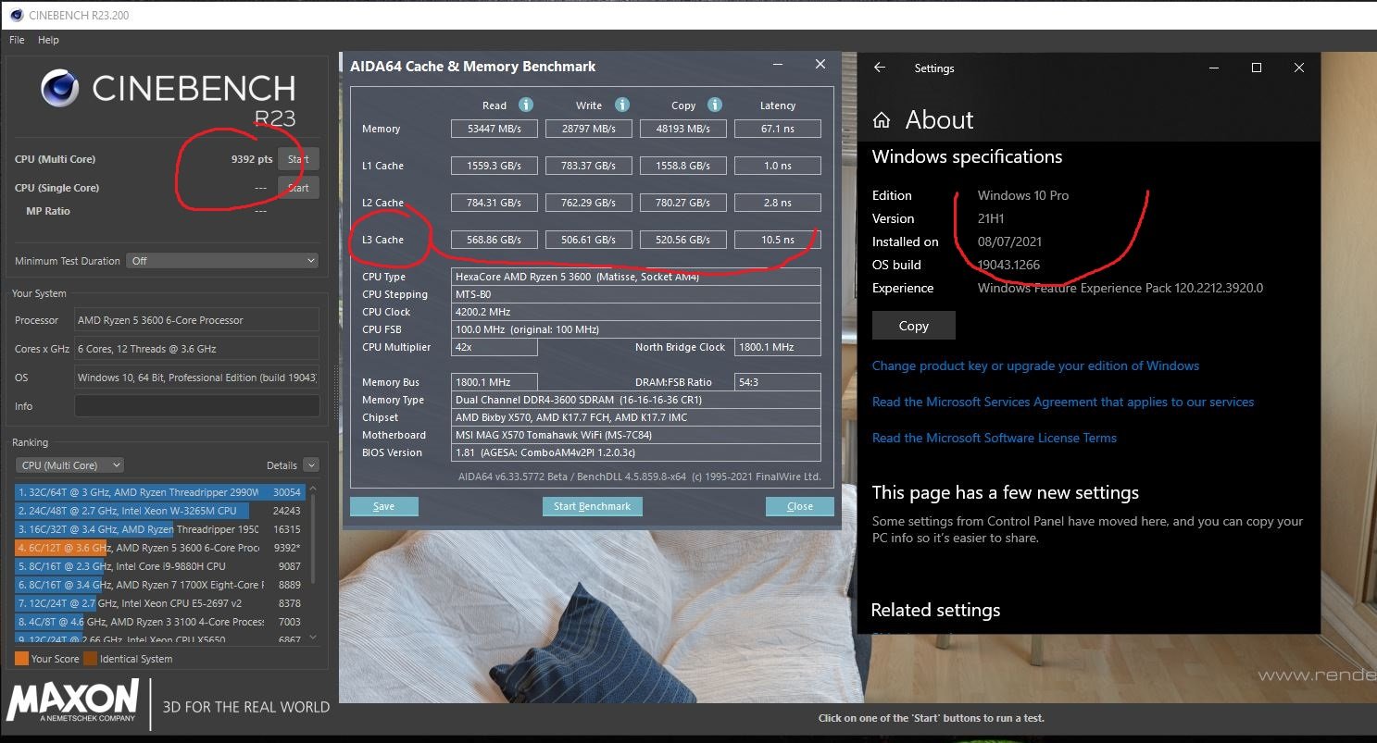The width and height of the screenshot is (1377, 743).
Task: Click the L3 Cache Read value 568.86 GB/s
Action: pos(494,240)
